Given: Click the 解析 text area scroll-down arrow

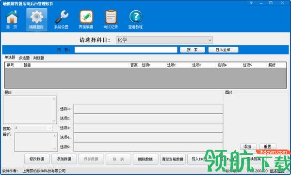Looking at the screenshot, I should pos(54,148).
